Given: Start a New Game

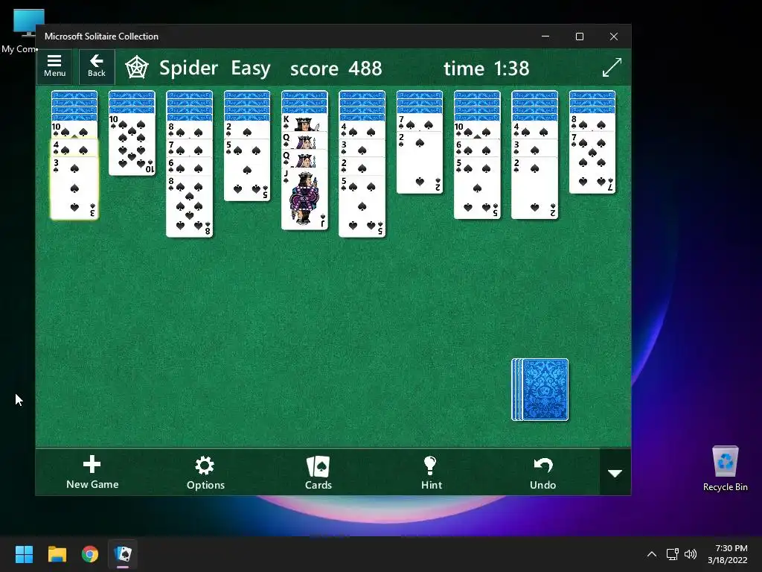Looking at the screenshot, I should point(92,472).
